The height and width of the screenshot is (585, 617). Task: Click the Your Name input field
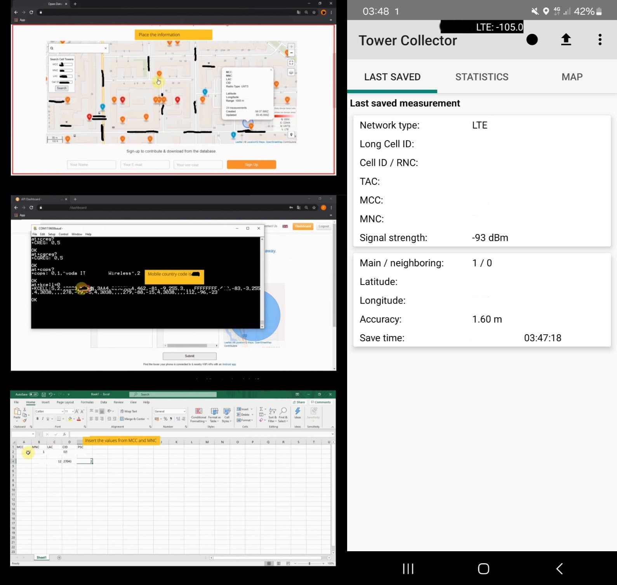pyautogui.click(x=91, y=165)
